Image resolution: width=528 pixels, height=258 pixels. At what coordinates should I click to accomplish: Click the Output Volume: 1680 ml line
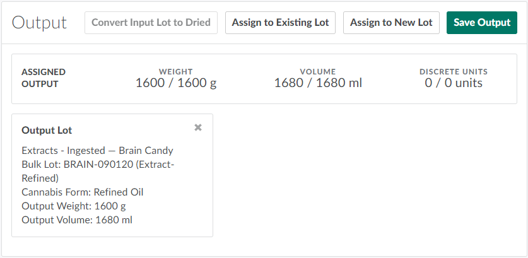tap(77, 220)
